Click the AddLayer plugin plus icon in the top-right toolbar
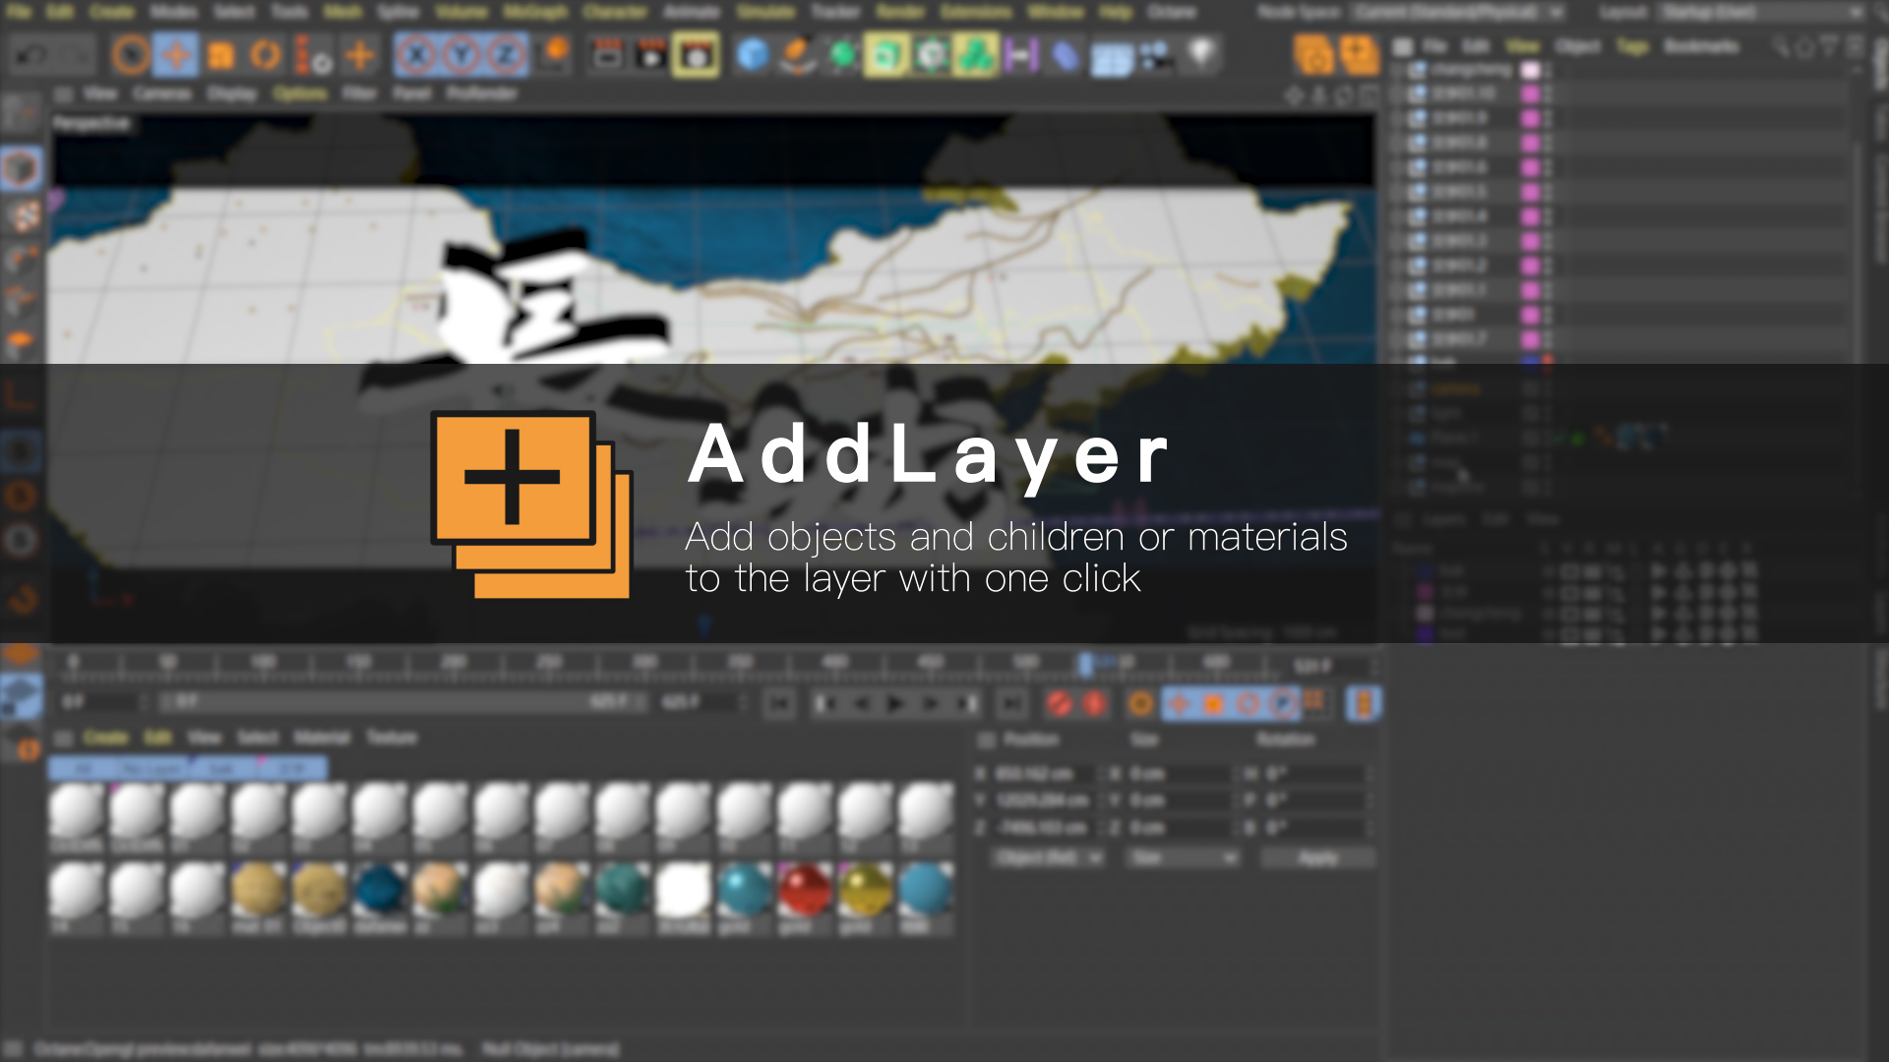The width and height of the screenshot is (1889, 1062). 1359,55
